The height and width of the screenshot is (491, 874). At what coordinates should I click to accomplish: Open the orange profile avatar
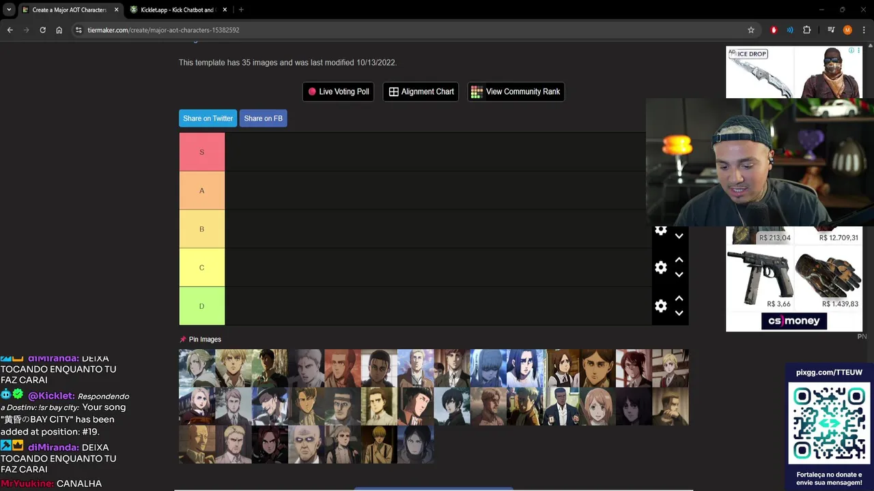(847, 30)
